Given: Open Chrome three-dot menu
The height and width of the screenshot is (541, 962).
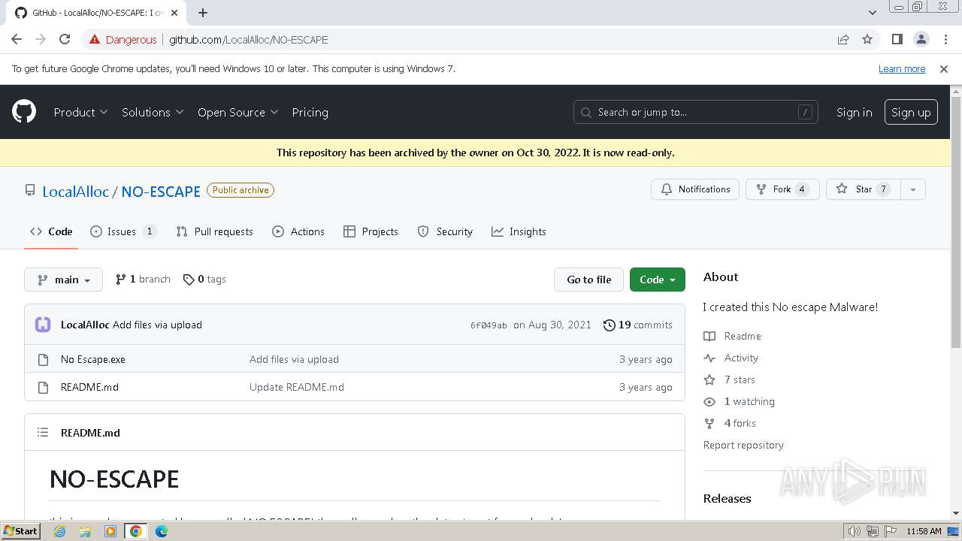Looking at the screenshot, I should [945, 39].
